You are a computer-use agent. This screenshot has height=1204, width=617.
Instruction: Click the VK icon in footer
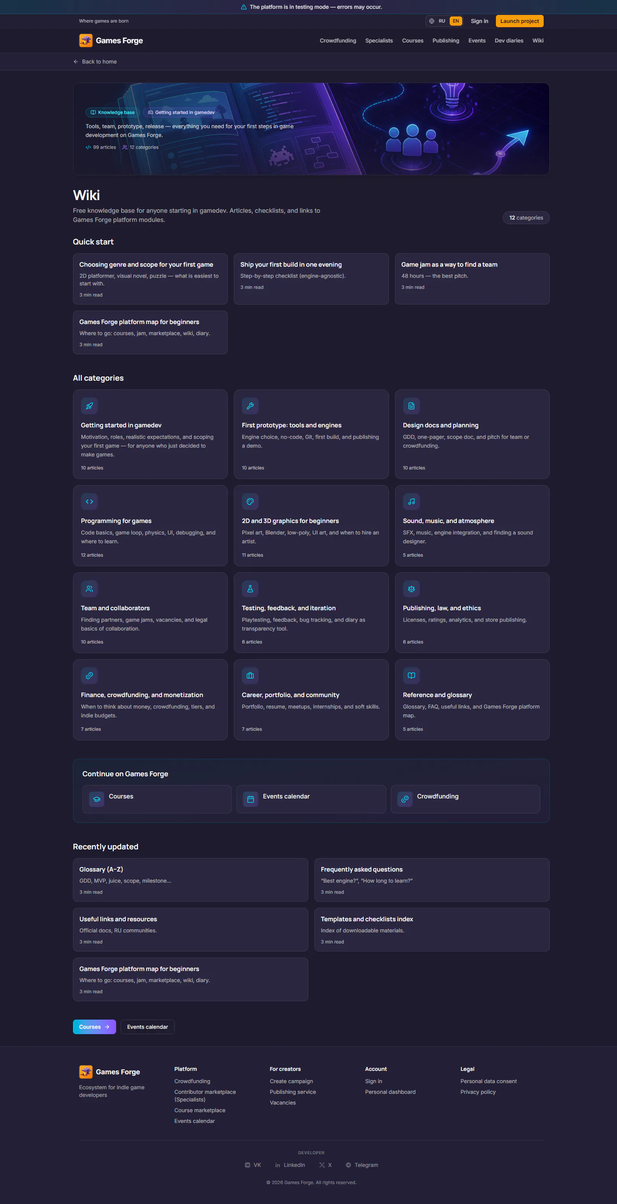coord(247,1165)
